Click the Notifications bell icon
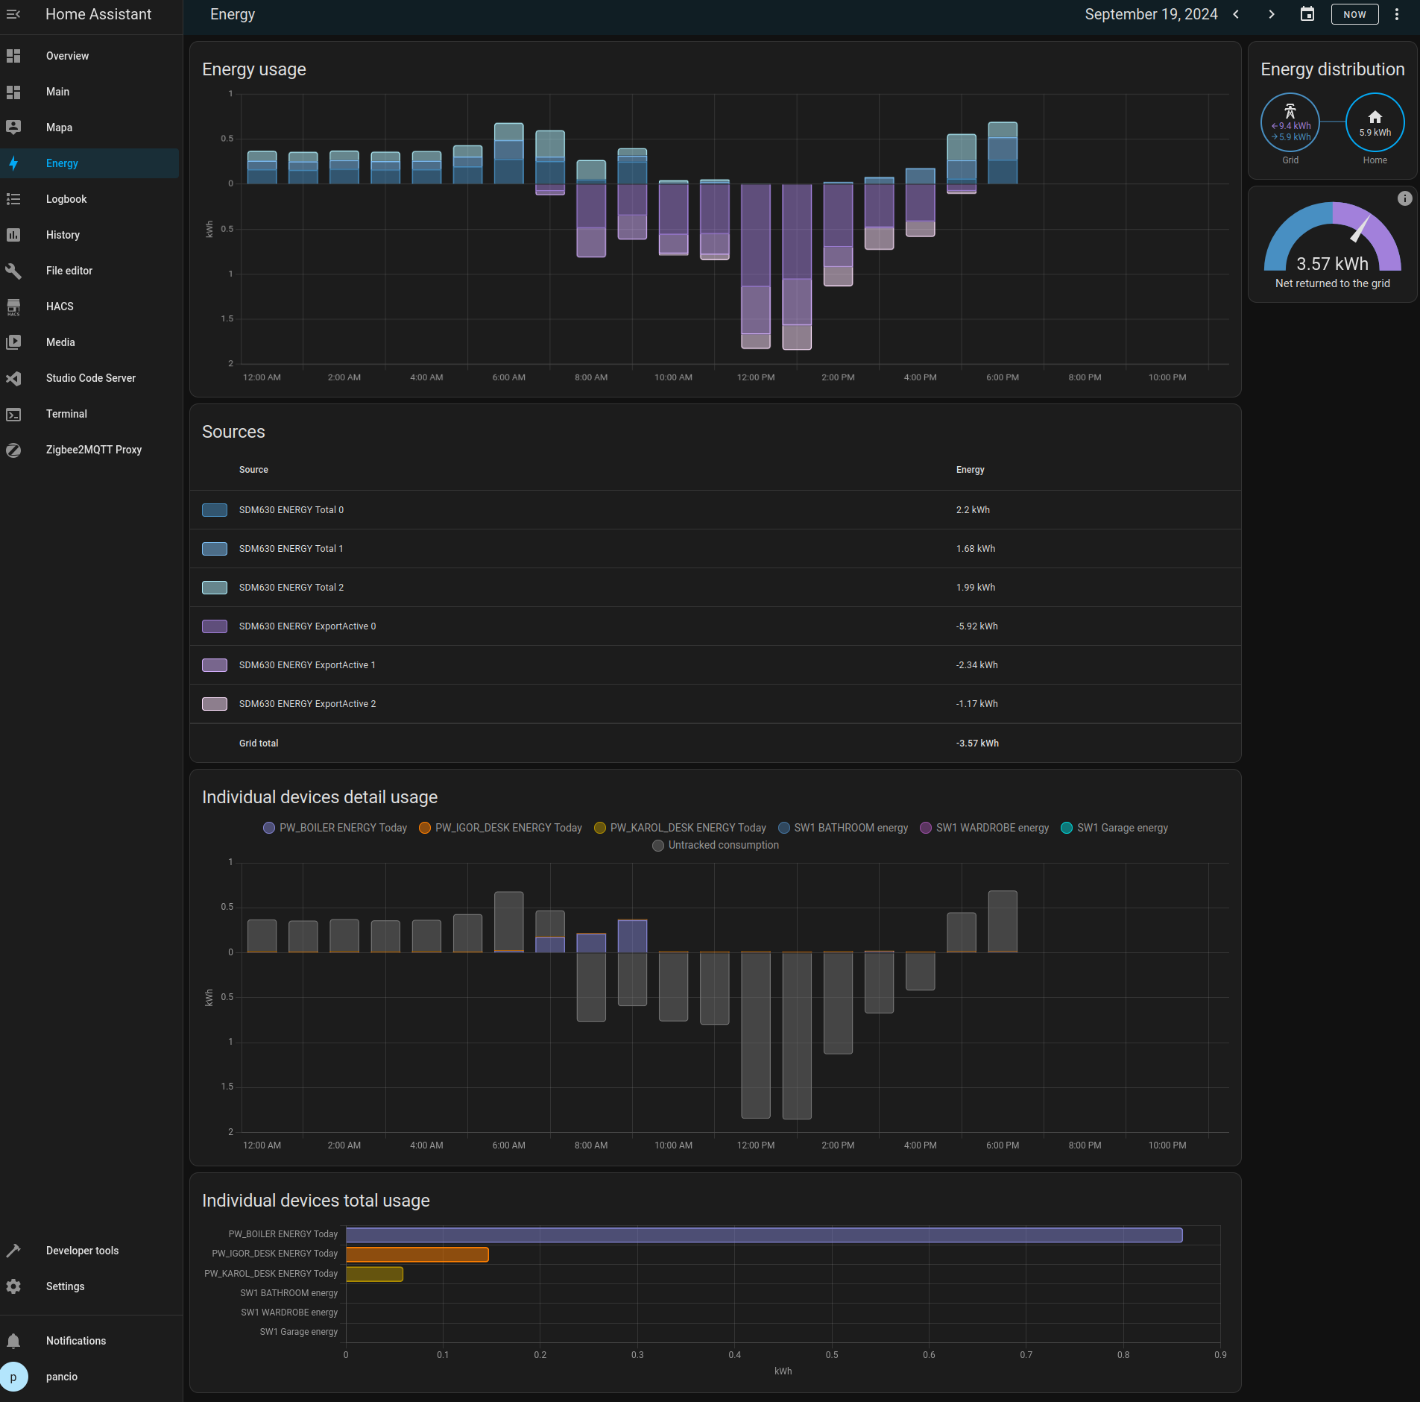This screenshot has height=1402, width=1420. [x=13, y=1341]
